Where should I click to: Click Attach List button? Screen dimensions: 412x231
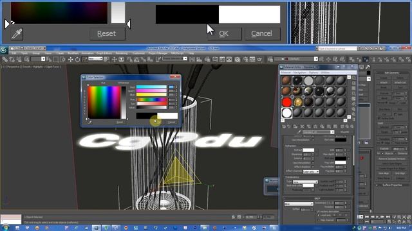pos(400,83)
